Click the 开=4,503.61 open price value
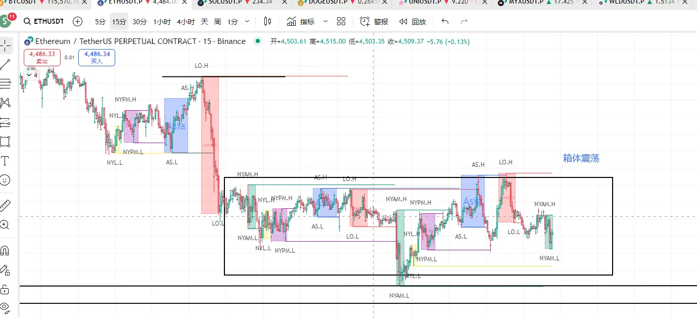This screenshot has height=318, width=697. pos(289,41)
